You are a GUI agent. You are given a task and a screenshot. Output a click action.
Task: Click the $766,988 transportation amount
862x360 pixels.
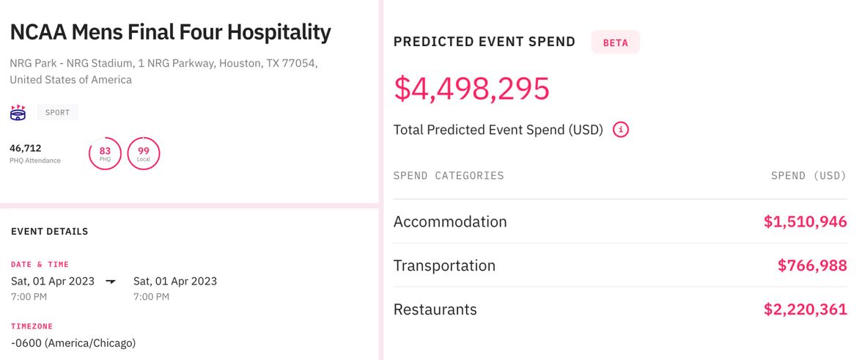[x=812, y=265]
